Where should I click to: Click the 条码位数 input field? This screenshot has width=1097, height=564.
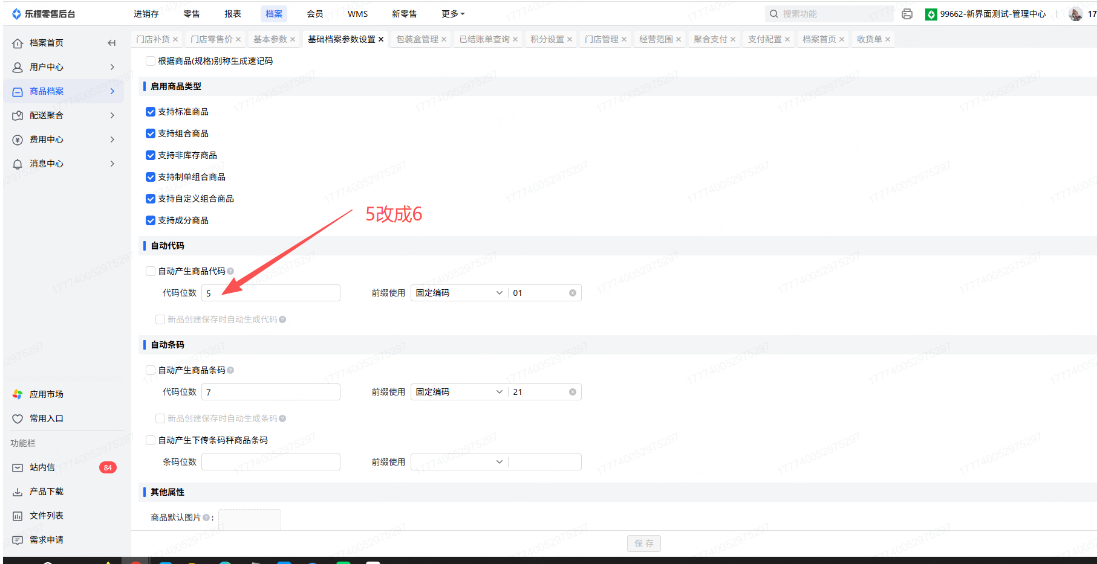click(271, 462)
